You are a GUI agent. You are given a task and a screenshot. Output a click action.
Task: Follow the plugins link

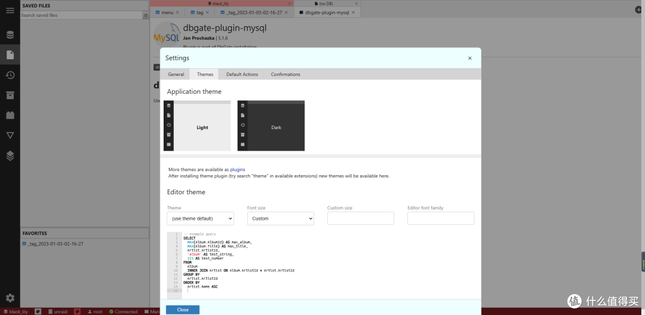click(x=238, y=170)
